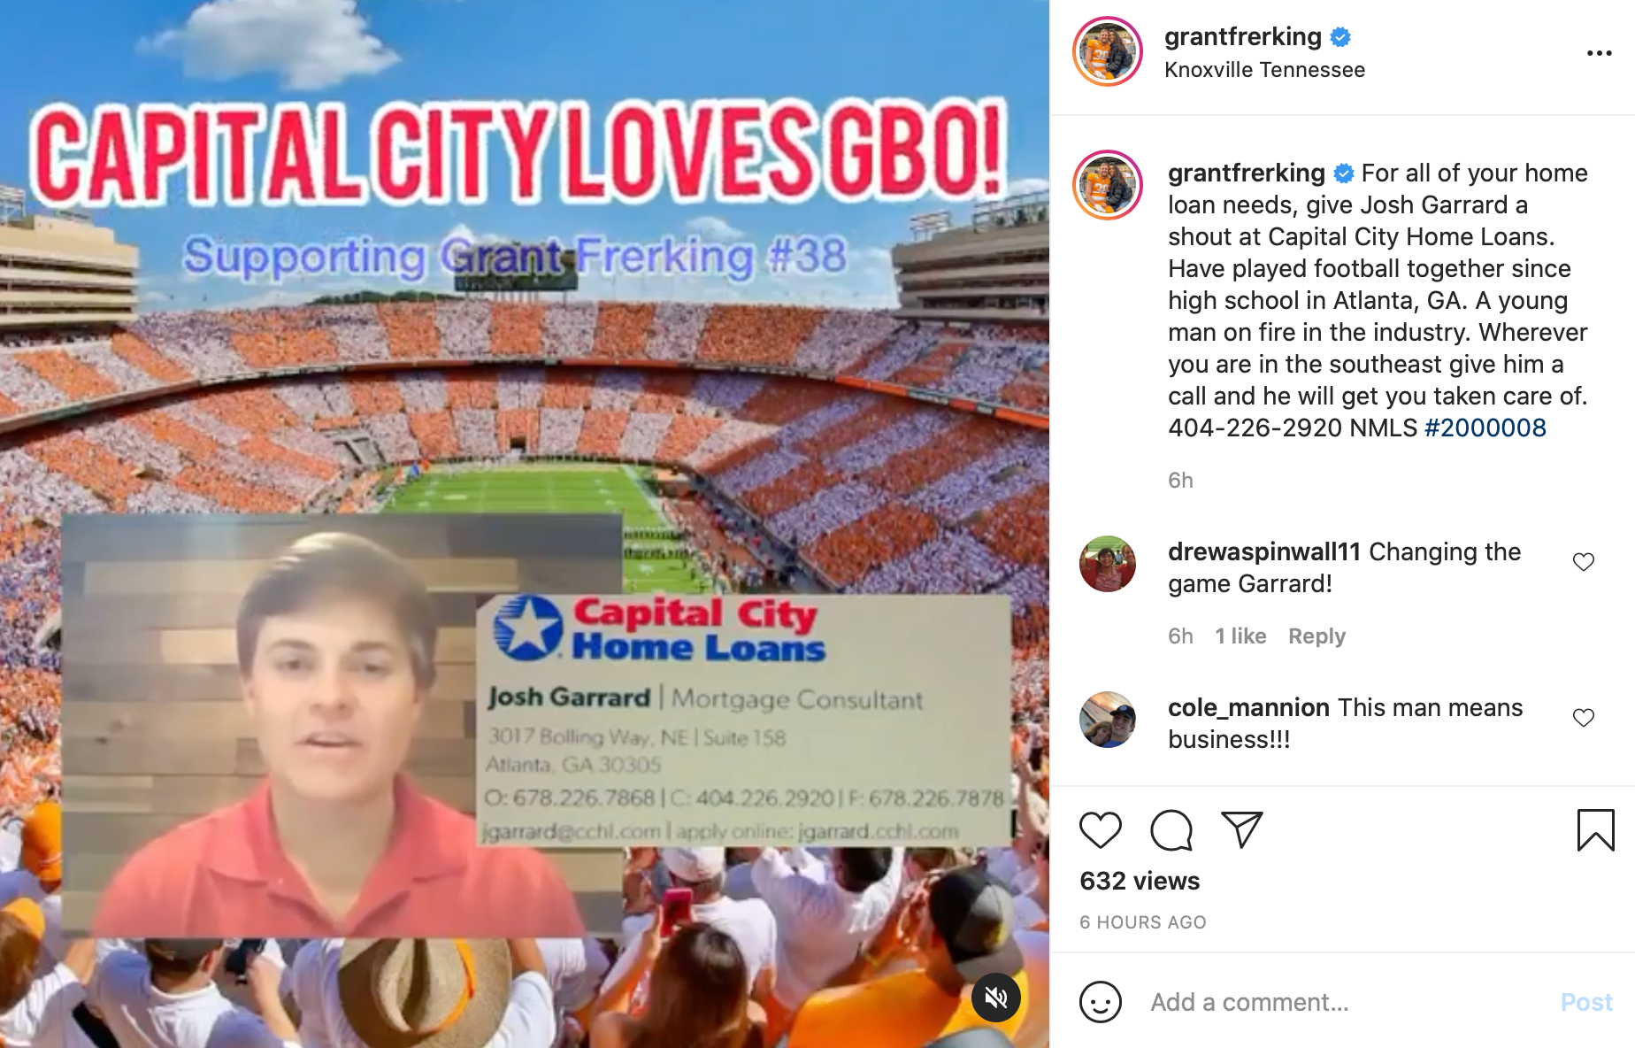1635x1048 pixels.
Task: Click the 632 views count
Action: (x=1140, y=882)
